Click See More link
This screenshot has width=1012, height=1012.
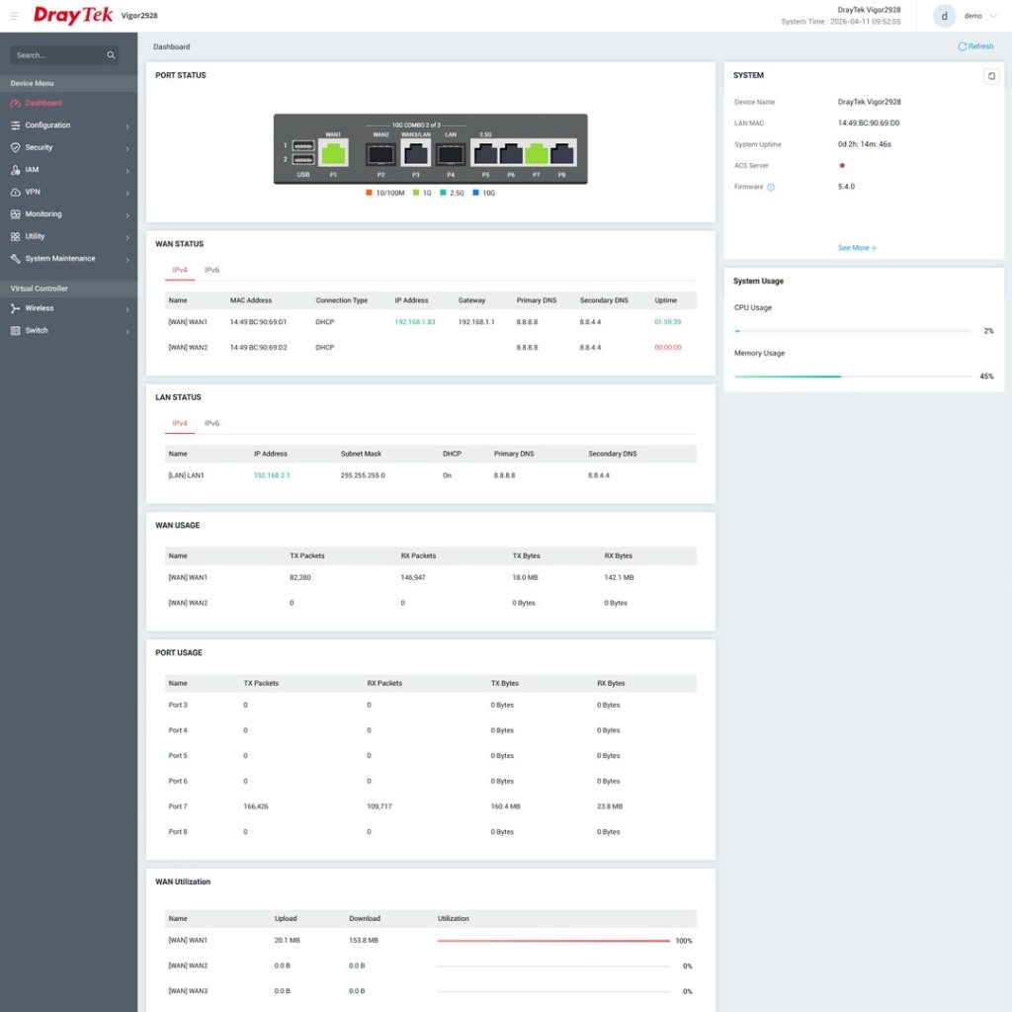click(x=857, y=248)
